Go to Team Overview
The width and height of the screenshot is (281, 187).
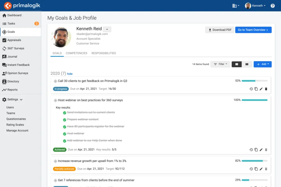pos(254,30)
